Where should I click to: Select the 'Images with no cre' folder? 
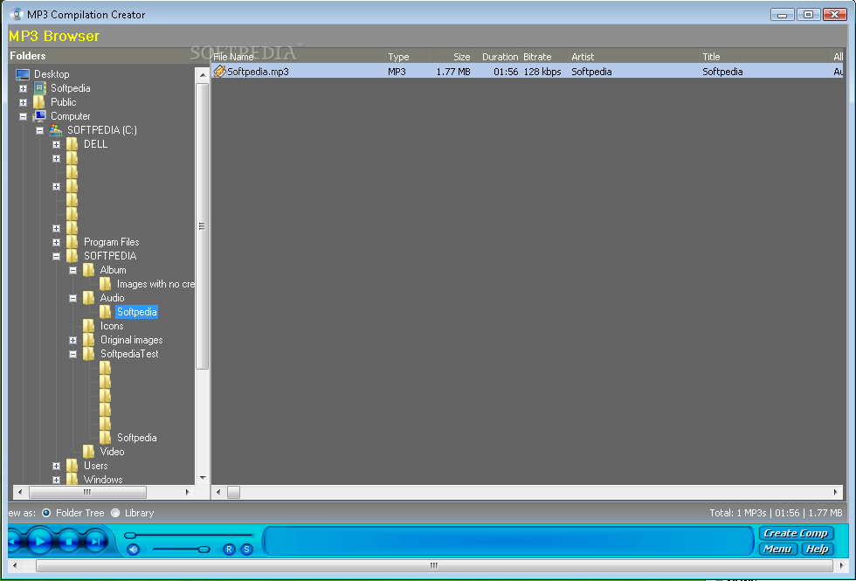click(155, 284)
